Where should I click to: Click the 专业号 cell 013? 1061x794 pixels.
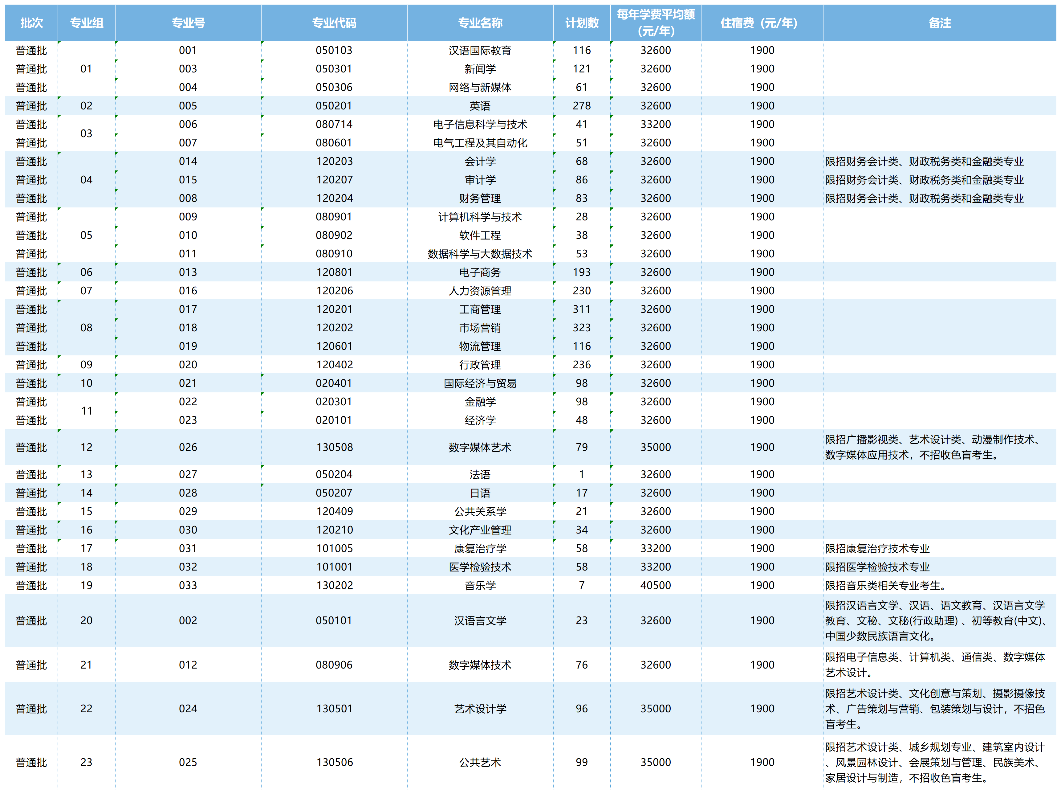pos(188,272)
